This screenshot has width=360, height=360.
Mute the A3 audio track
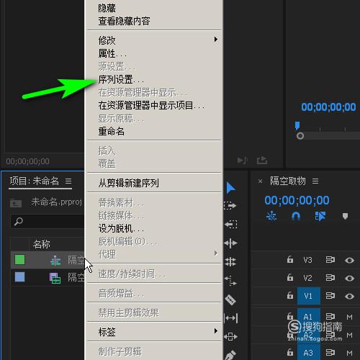[349, 353]
